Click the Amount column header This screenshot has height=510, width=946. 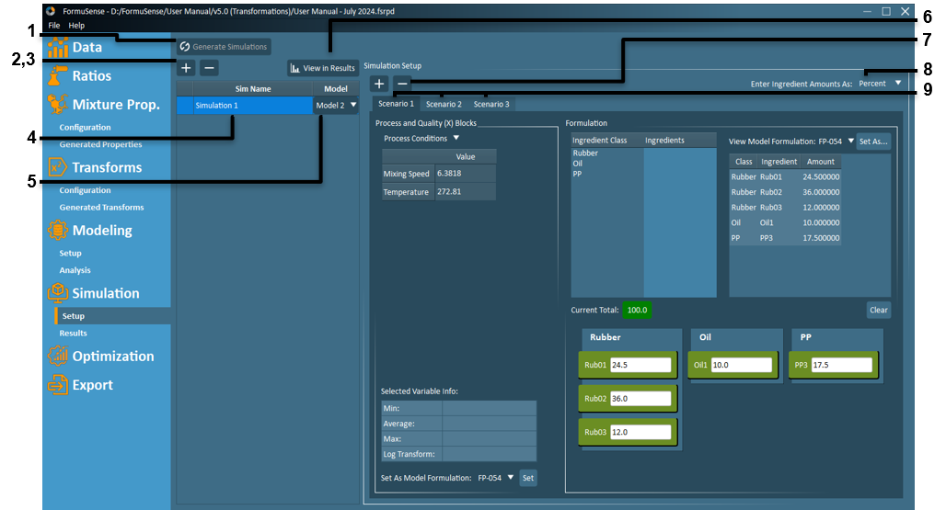tap(821, 162)
